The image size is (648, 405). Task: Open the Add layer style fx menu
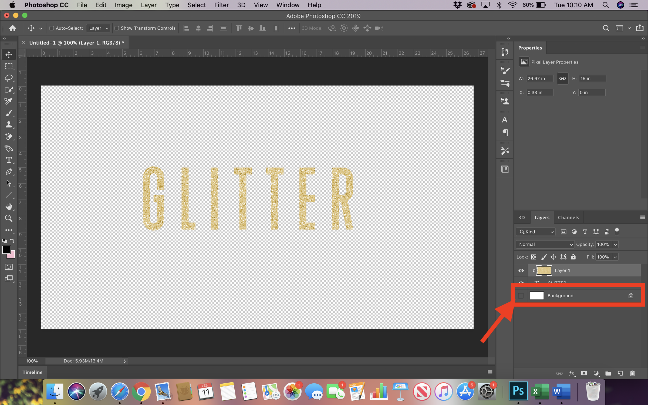tap(572, 374)
